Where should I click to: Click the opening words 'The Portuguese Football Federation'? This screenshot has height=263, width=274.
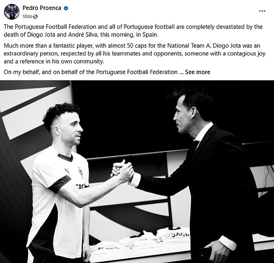[x=50, y=26]
